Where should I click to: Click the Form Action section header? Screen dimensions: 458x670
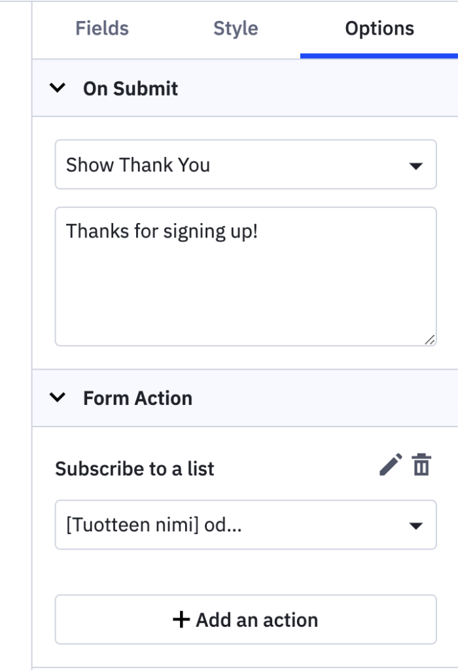coord(137,398)
